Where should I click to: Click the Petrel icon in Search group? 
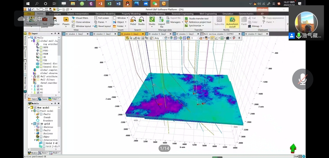[x=133, y=21]
